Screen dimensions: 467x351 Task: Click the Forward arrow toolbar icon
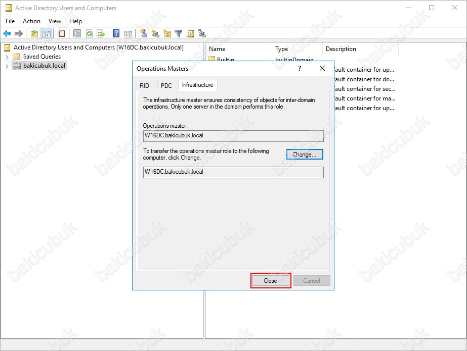tap(18, 33)
